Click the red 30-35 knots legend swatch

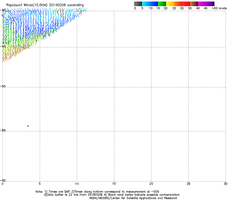point(186,4)
